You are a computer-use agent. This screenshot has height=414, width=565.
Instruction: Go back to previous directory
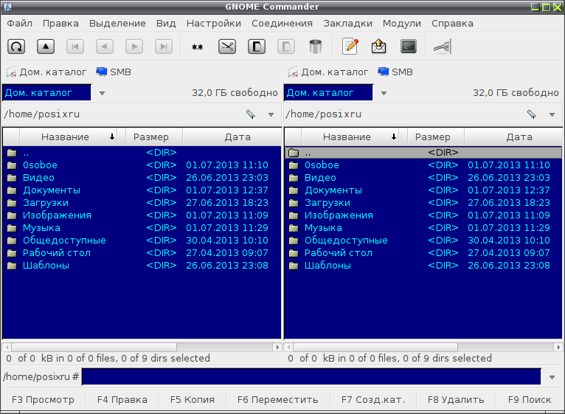coord(105,46)
